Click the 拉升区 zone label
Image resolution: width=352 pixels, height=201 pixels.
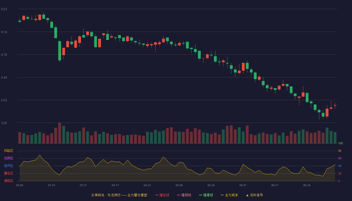pos(9,166)
